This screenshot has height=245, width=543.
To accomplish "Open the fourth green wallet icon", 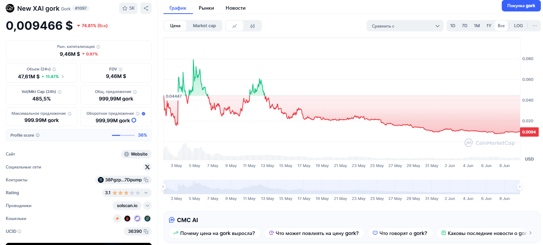I will coord(147,219).
